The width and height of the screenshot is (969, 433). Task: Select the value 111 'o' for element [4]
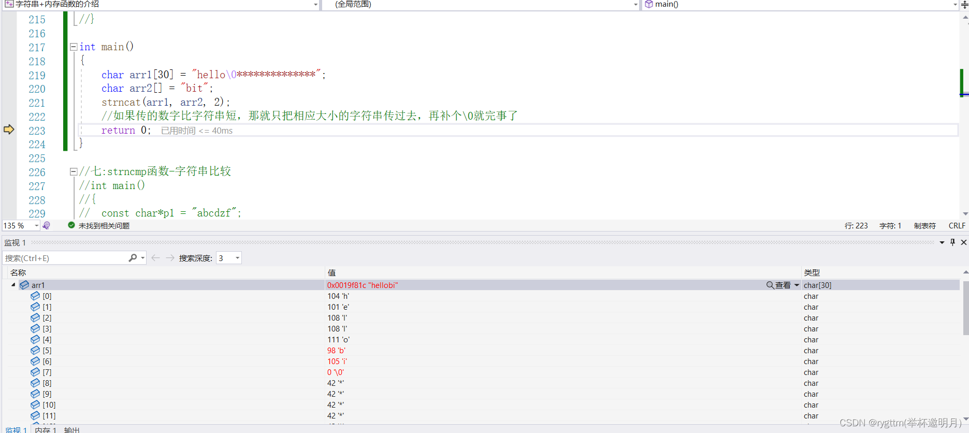point(339,340)
